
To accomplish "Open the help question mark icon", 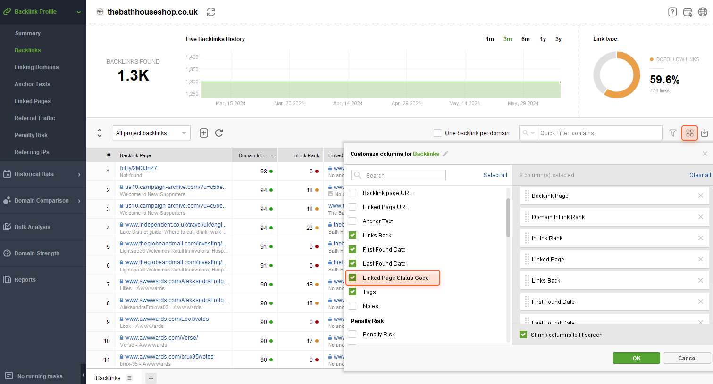I will pyautogui.click(x=672, y=12).
